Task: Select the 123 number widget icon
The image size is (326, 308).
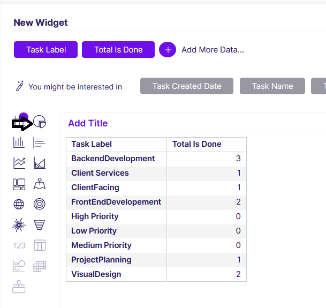Action: 19,245
